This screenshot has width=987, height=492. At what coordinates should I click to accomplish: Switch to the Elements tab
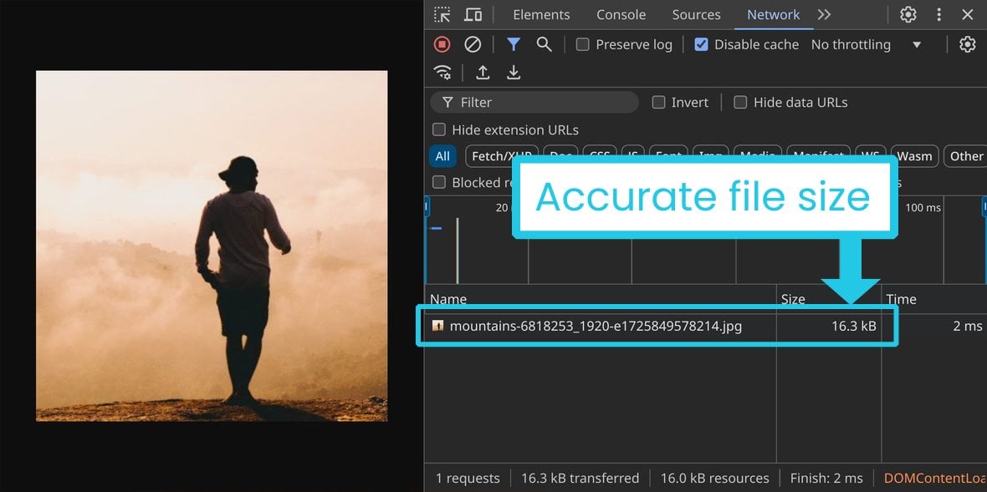pos(540,14)
